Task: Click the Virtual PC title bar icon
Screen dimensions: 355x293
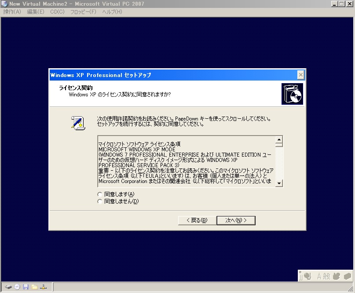Action: pyautogui.click(x=4, y=4)
